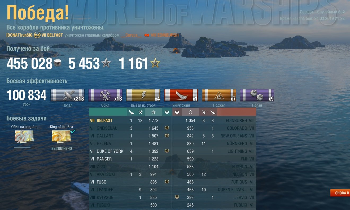This screenshot has width=350, height=210.
Task: Sort enemy team by XP star column
Action: click(x=190, y=112)
